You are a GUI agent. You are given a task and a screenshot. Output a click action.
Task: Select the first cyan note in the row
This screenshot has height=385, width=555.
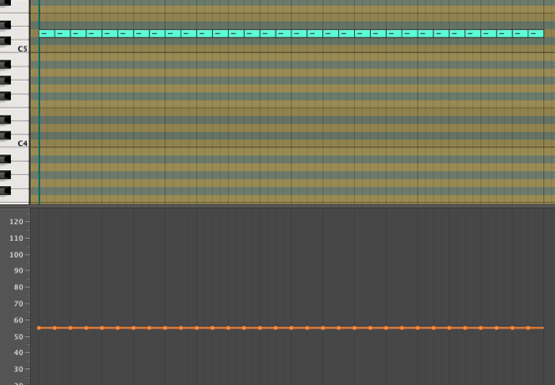[47, 33]
